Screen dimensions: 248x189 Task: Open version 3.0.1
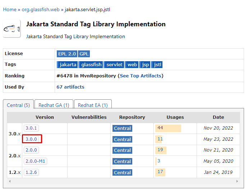[31, 128]
